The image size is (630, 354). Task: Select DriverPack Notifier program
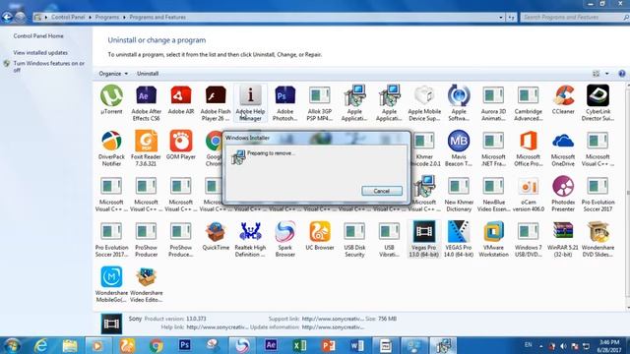pos(111,148)
